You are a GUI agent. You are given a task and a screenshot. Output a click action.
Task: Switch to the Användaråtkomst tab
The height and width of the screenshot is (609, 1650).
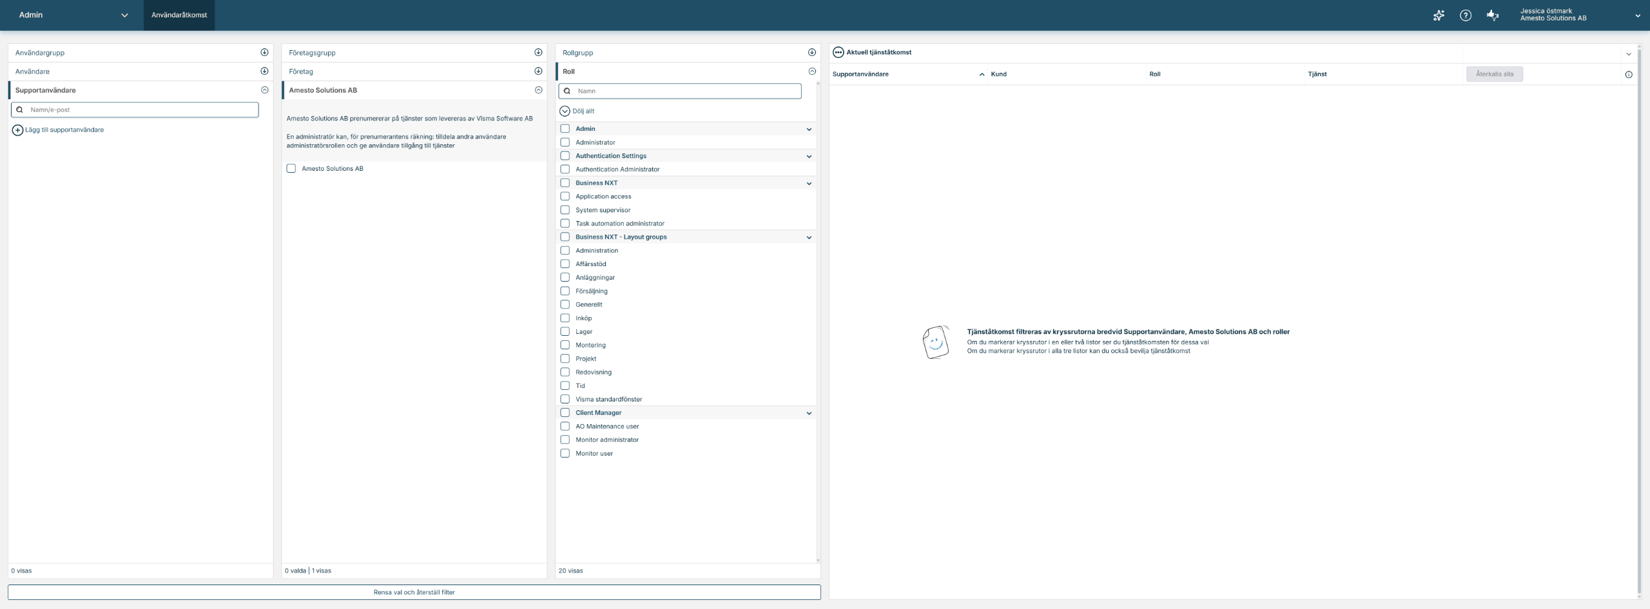[x=179, y=15]
